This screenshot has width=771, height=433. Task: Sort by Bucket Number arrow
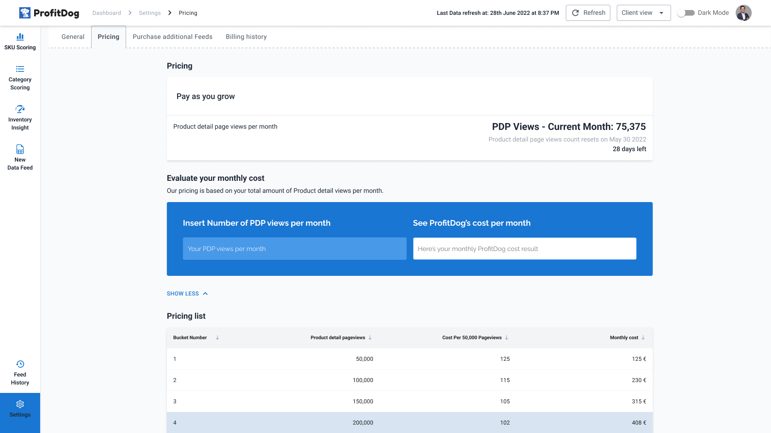click(x=217, y=338)
